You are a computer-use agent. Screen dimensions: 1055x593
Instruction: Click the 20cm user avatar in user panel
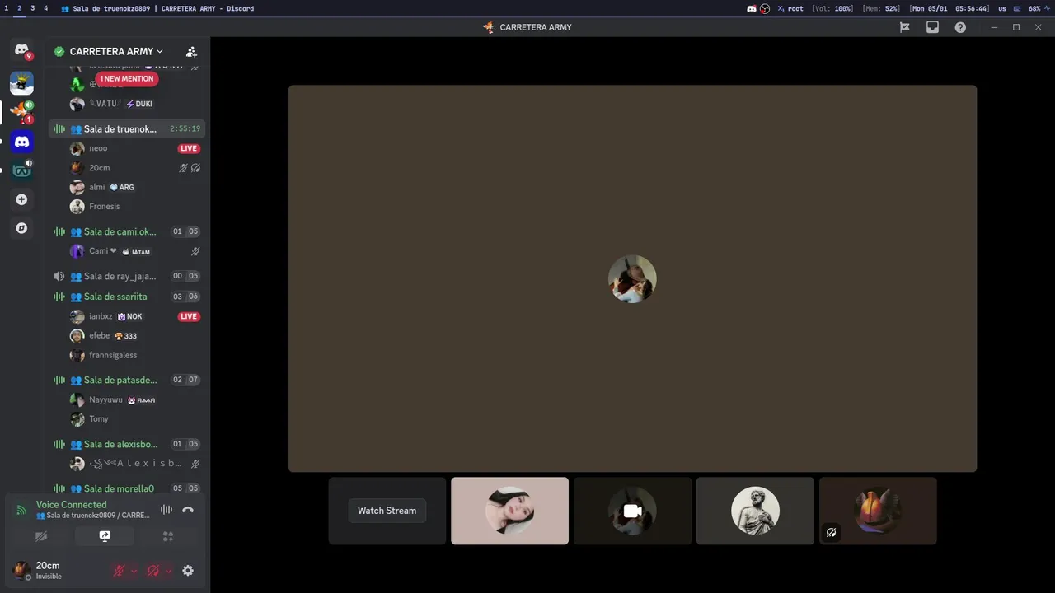point(21,570)
